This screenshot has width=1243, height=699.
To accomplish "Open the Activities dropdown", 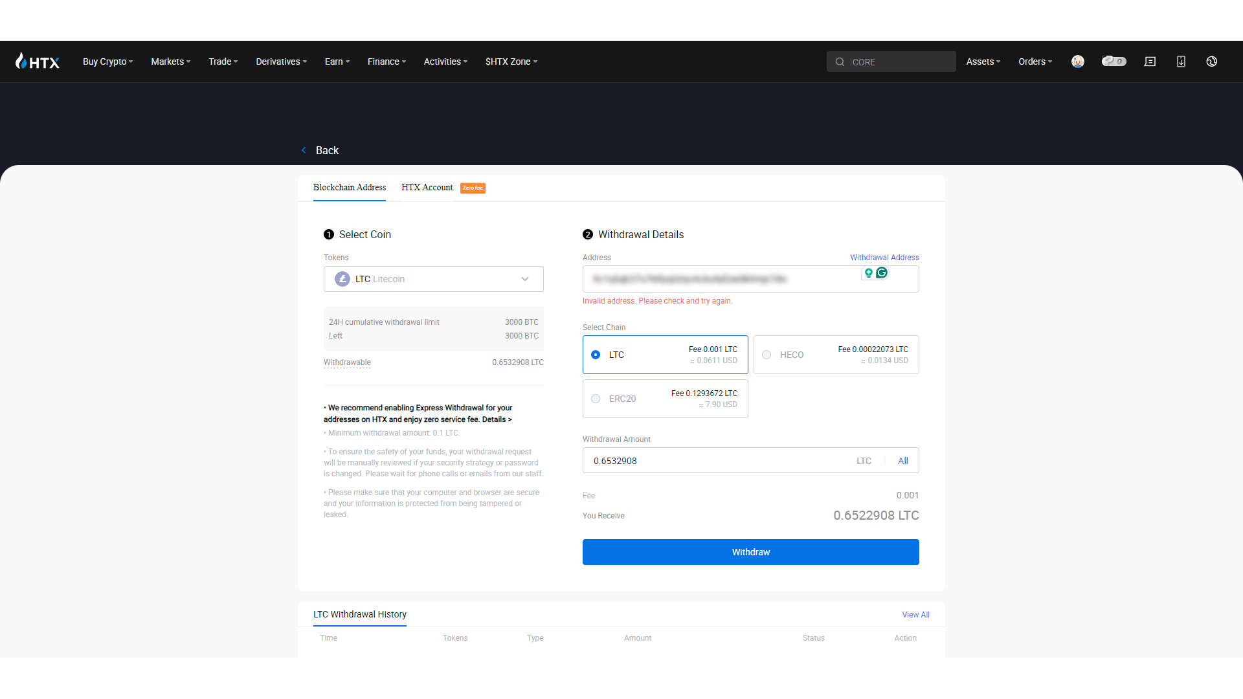I will click(x=445, y=61).
